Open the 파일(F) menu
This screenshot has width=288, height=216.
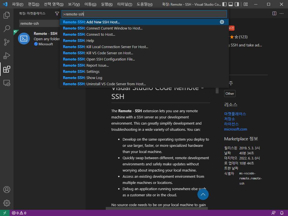coord(18,4)
